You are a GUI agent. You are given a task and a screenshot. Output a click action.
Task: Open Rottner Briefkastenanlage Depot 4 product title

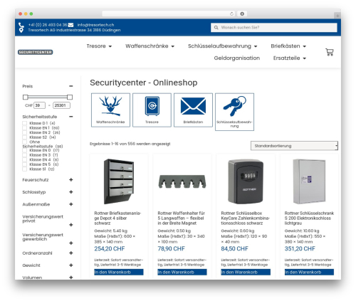pyautogui.click(x=117, y=218)
